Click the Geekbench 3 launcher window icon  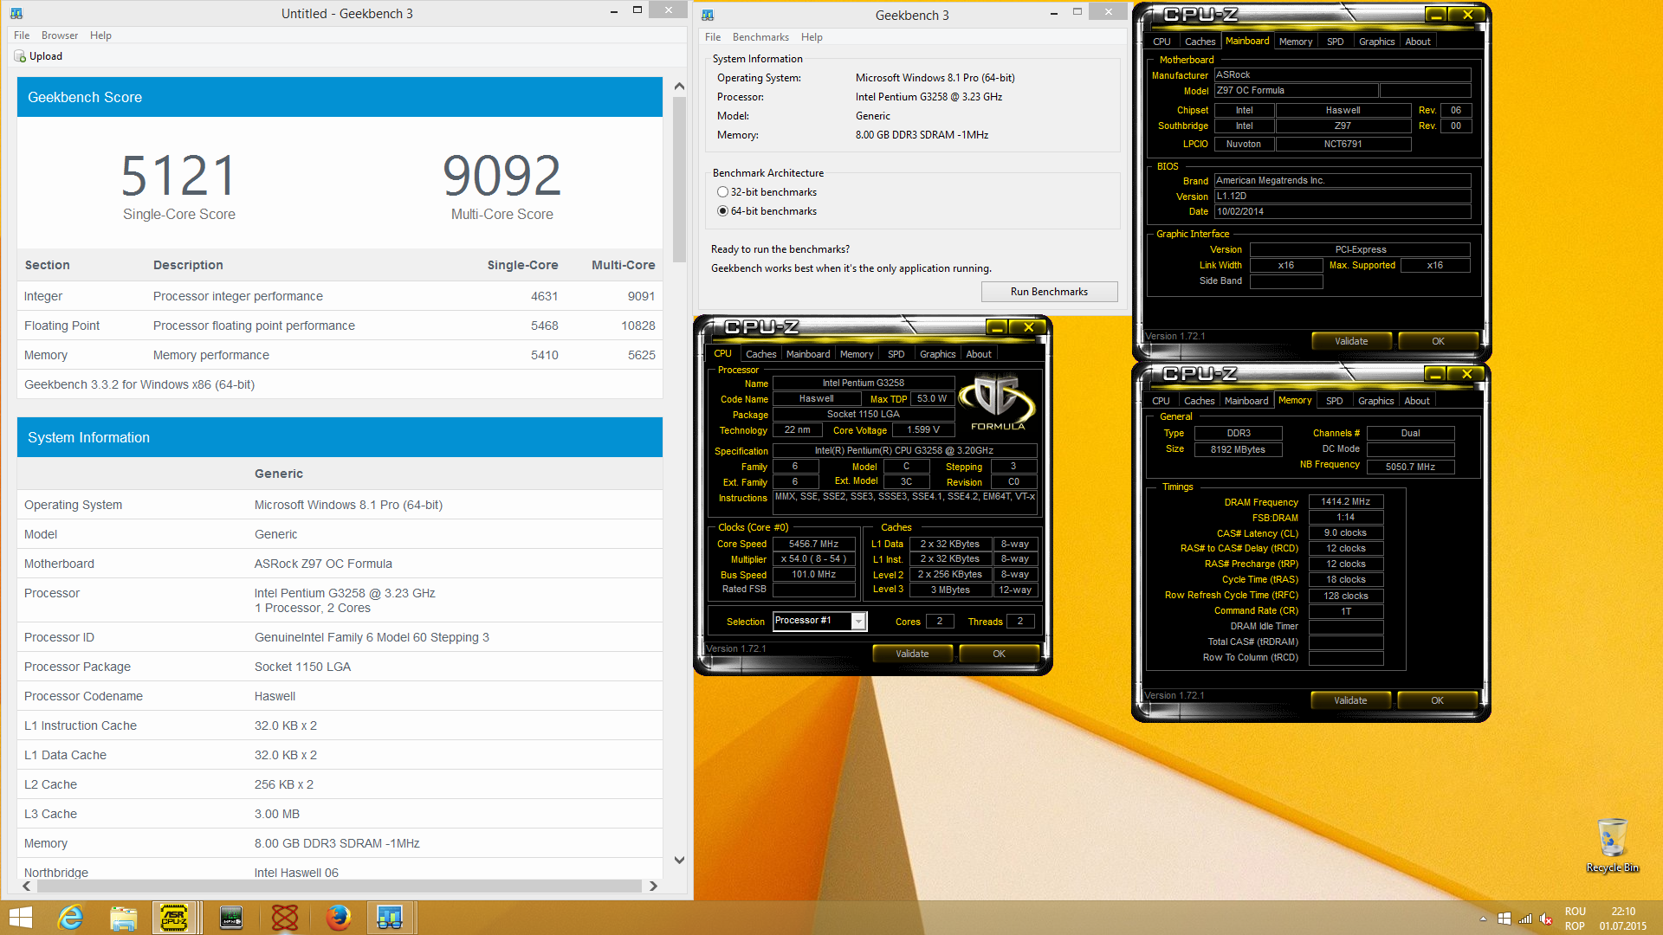[x=708, y=15]
